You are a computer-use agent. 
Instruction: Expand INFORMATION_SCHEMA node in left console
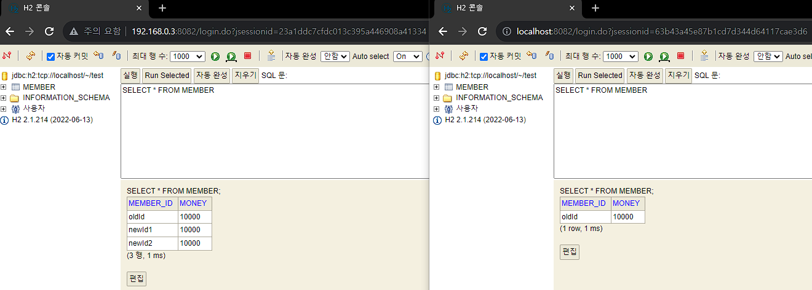coord(4,98)
